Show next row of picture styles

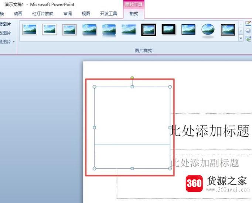pyautogui.click(x=241, y=31)
